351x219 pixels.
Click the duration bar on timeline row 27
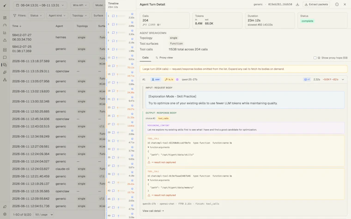[x=121, y=124]
